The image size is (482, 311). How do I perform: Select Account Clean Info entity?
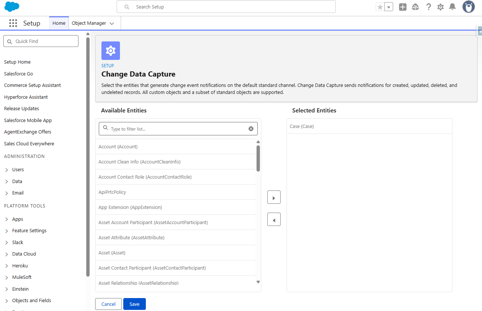(x=175, y=162)
